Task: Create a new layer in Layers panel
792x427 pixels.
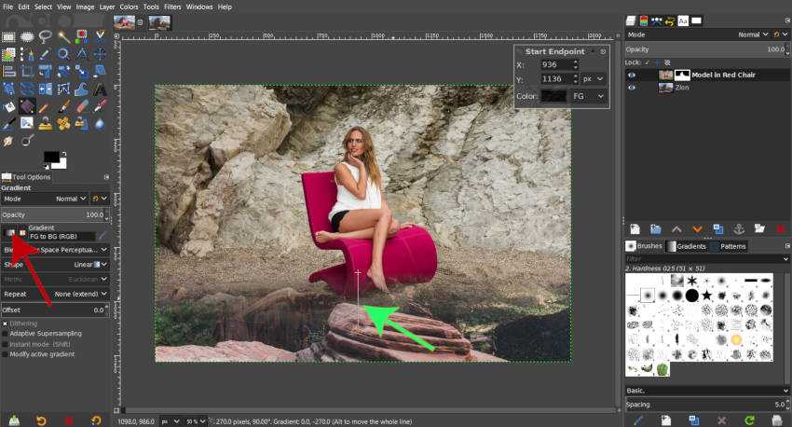Action: pyautogui.click(x=635, y=228)
